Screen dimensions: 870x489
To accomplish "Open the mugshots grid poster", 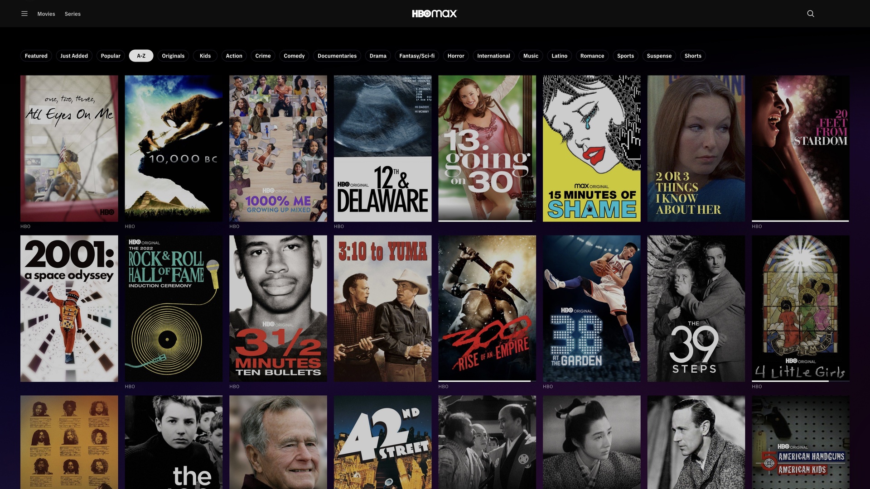I will point(69,442).
